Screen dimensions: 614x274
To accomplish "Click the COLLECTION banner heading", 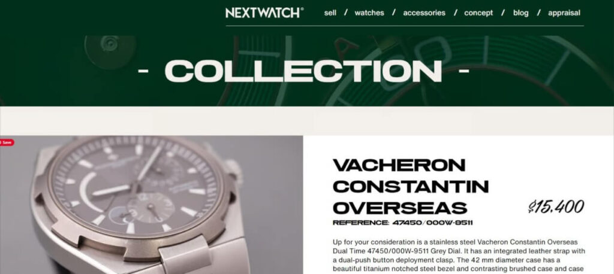I will point(303,71).
